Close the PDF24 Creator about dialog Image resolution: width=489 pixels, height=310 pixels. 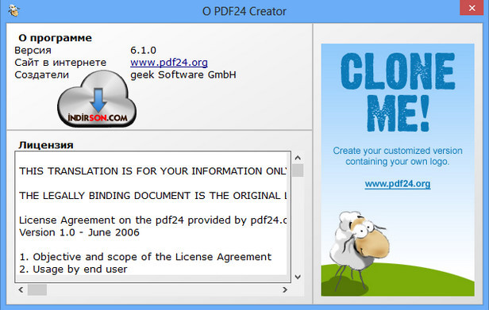click(472, 8)
